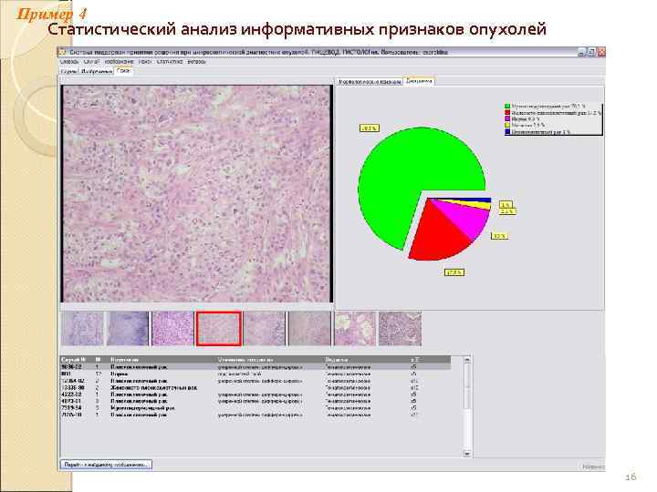Select the last (eighth) table row
The image size is (657, 492).
coord(255,415)
